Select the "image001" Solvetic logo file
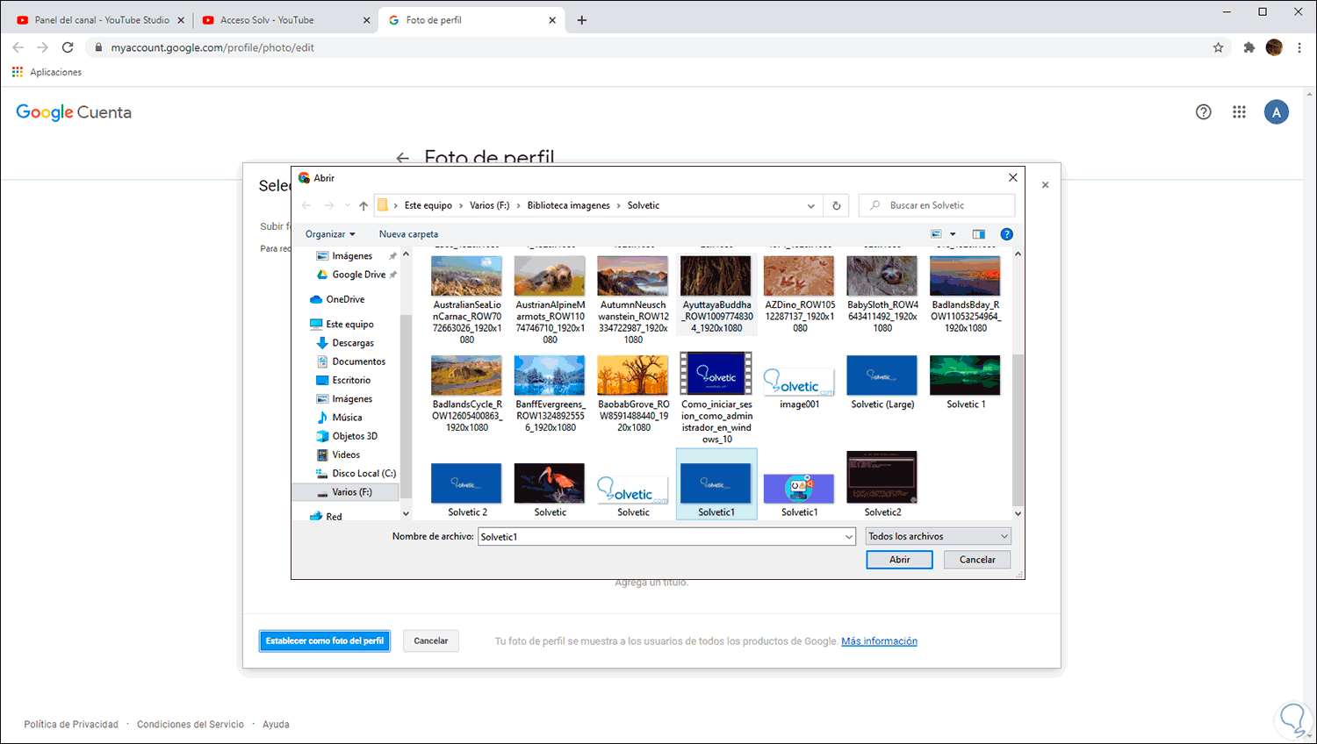Viewport: 1317px width, 744px height. click(x=799, y=382)
